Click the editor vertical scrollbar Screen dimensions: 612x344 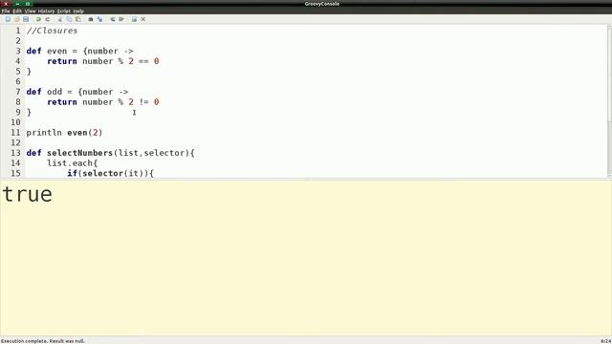[x=609, y=100]
